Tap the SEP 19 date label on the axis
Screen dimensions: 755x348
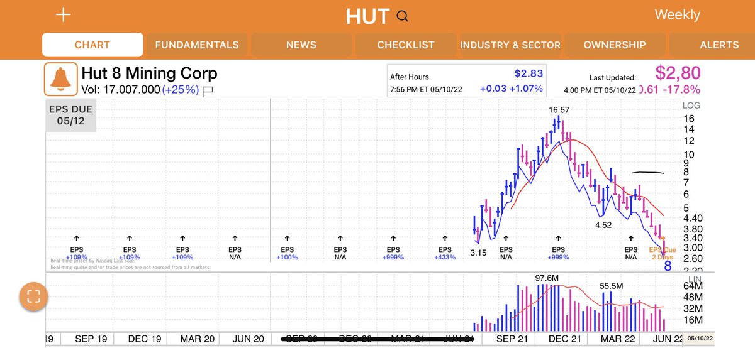pos(91,339)
